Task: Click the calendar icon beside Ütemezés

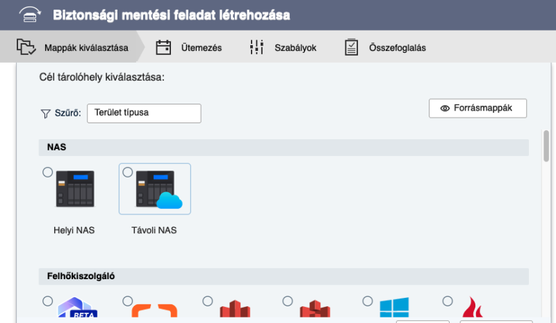Action: pos(163,47)
